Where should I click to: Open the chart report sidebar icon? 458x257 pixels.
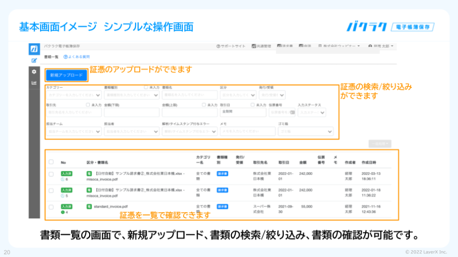tap(34, 83)
